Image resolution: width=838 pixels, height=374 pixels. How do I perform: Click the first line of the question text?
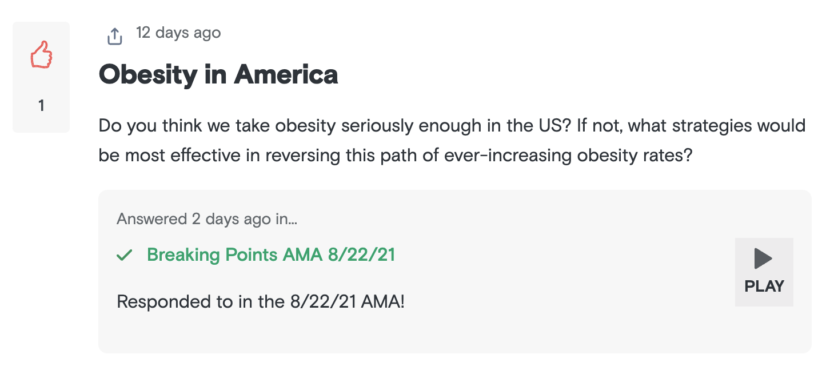452,125
